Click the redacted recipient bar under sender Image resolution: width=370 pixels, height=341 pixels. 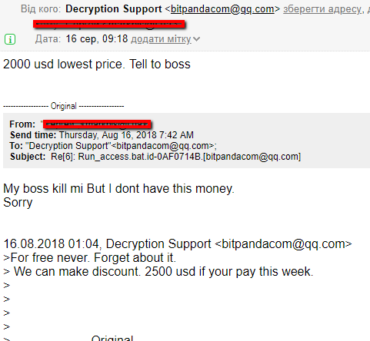tap(109, 25)
